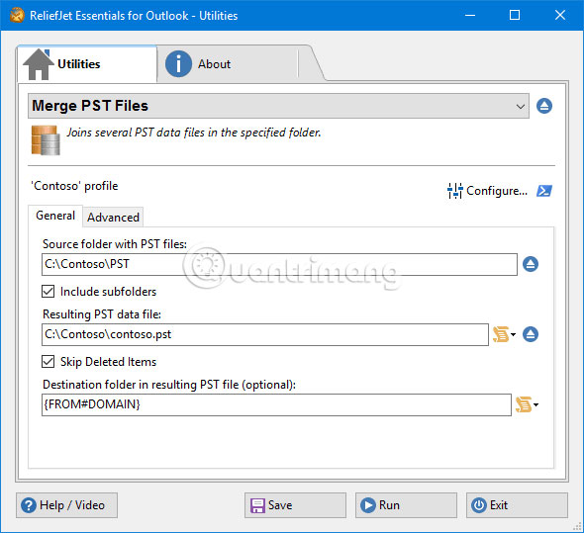This screenshot has height=533, width=584.
Task: Click the Destination folder {FROM#DOMAIN} input field
Action: tap(276, 405)
